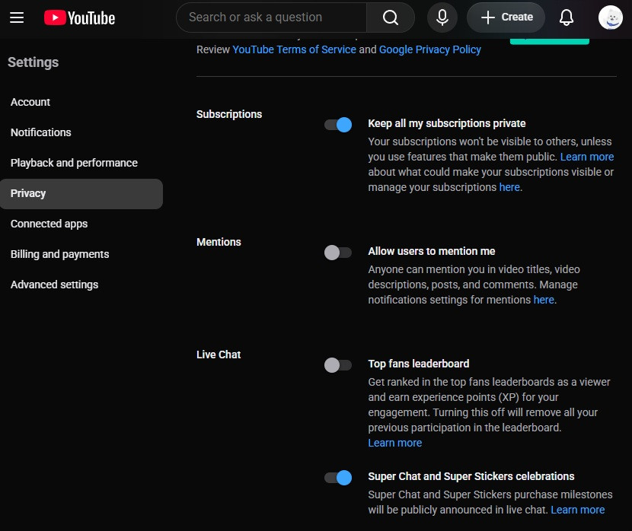
Task: Go to YouTube home via logo
Action: click(79, 17)
